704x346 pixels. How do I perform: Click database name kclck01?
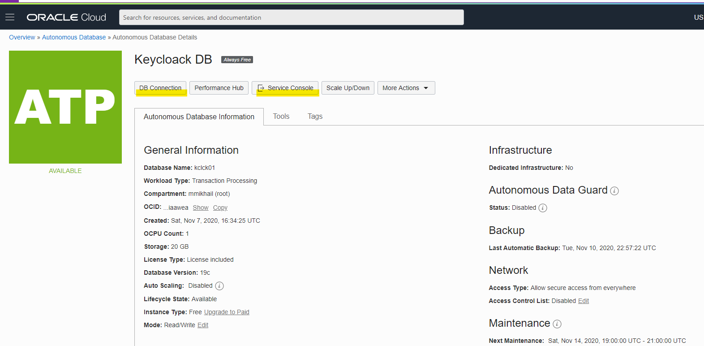tap(205, 168)
